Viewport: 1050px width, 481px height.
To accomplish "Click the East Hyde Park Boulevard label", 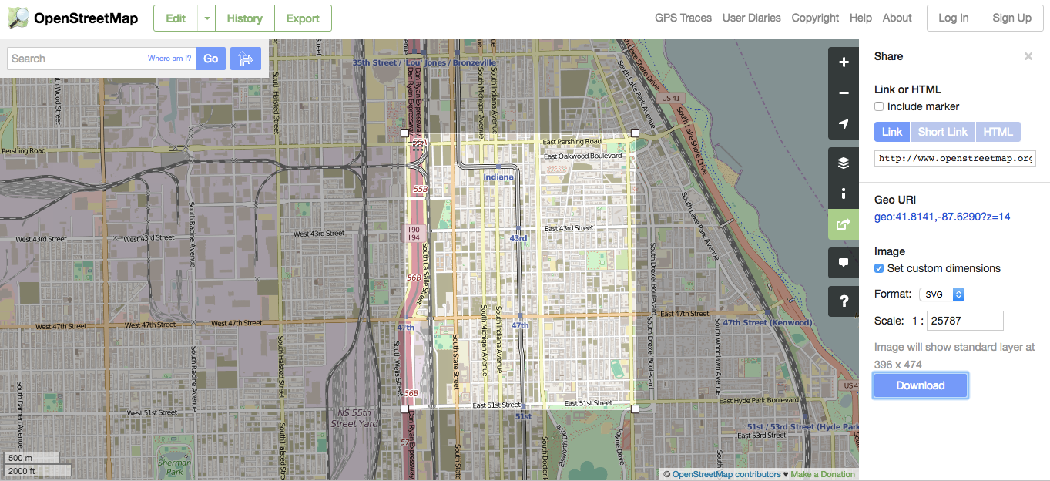I will [759, 400].
